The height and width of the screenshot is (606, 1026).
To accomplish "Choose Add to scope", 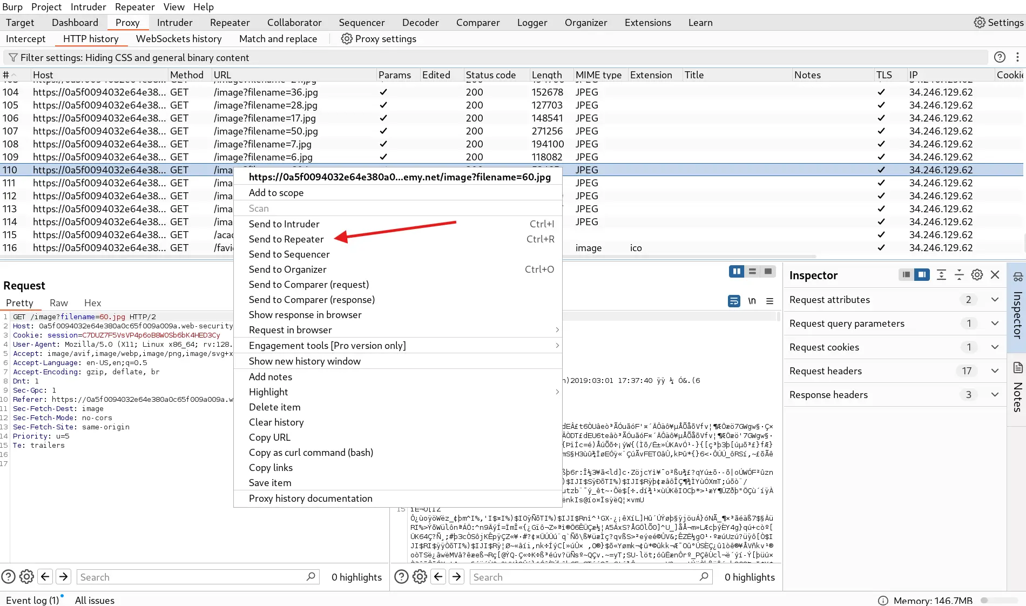I will pyautogui.click(x=398, y=193).
